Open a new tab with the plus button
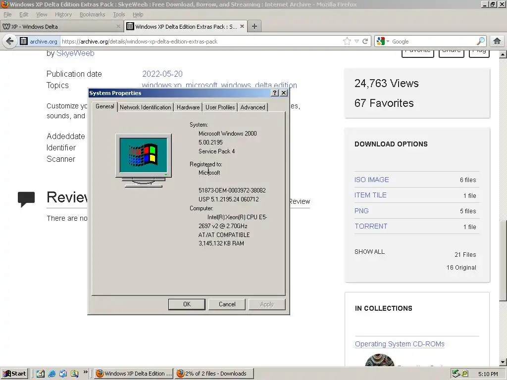The height and width of the screenshot is (380, 507). click(x=254, y=27)
